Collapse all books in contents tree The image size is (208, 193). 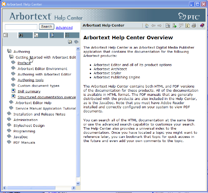(x=76, y=42)
